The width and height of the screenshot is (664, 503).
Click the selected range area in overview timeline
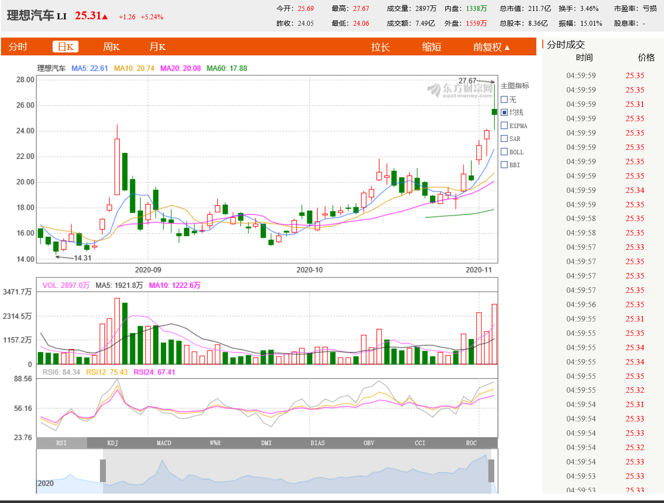[x=297, y=471]
